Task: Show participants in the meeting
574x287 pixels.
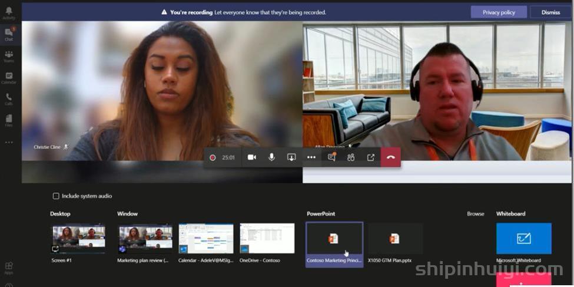Action: click(351, 157)
